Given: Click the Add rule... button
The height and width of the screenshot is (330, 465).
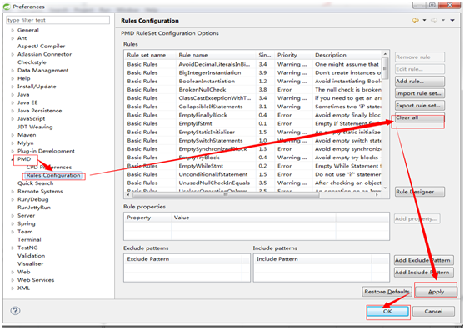Looking at the screenshot, I should click(420, 81).
